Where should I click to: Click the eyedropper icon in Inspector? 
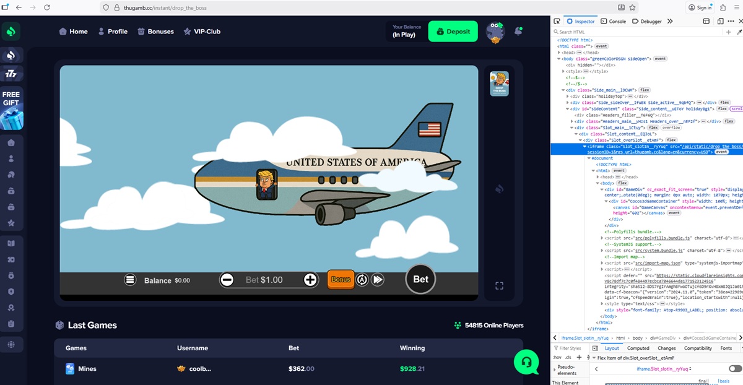point(738,32)
